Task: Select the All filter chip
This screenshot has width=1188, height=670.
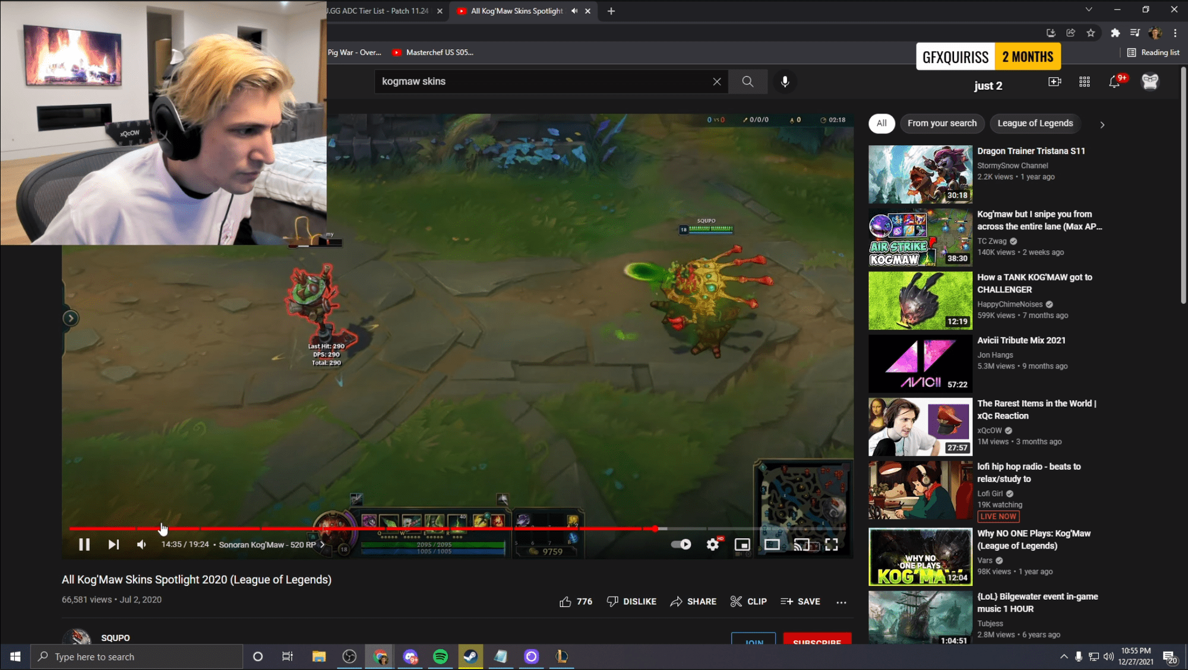Action: (x=881, y=123)
